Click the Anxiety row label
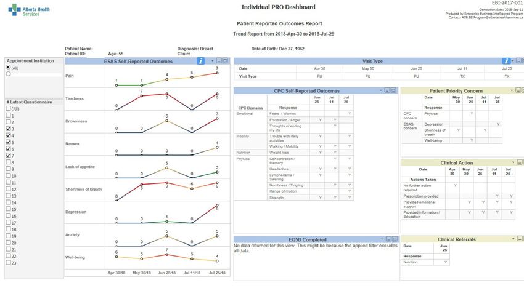Viewport: 524px width, 304px height. tap(72, 234)
